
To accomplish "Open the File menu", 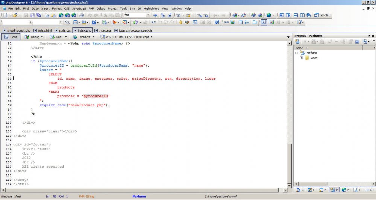I will tap(11, 8).
